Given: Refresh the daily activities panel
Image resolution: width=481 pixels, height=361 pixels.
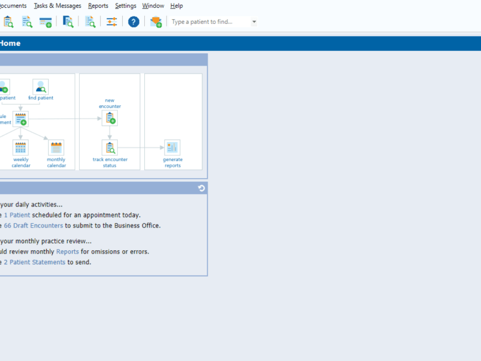Looking at the screenshot, I should point(201,188).
